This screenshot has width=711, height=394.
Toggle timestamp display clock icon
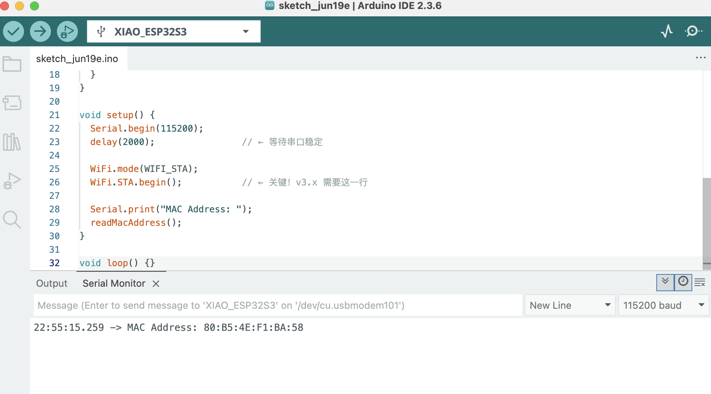point(683,282)
